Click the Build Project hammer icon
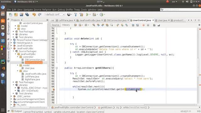Viewport: 201px width, 113px height. pos(76,14)
